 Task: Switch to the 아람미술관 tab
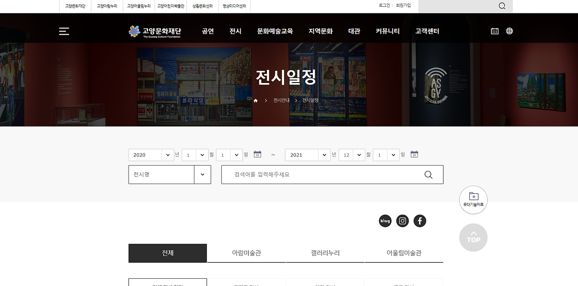click(x=246, y=253)
